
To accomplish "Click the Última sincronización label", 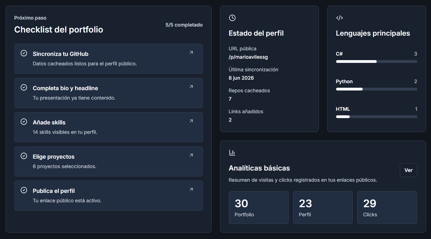I will coord(253,70).
